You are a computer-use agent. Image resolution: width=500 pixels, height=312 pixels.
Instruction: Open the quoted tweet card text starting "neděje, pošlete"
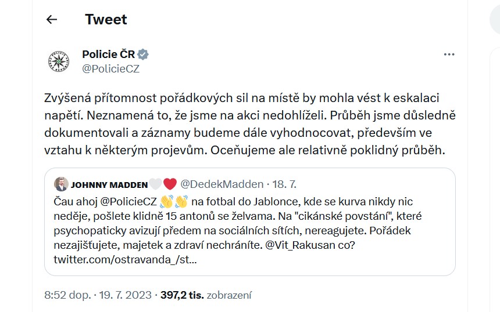point(238,216)
